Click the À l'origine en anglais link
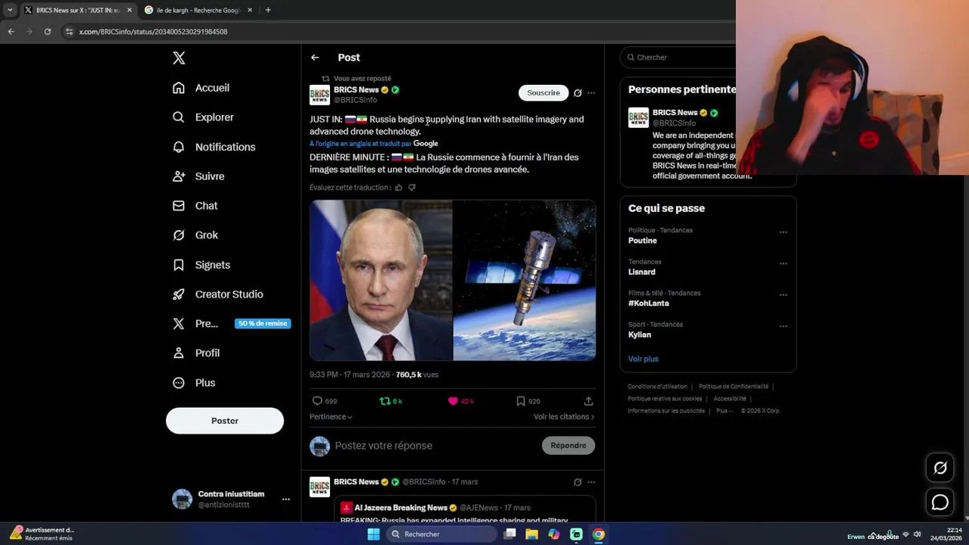The image size is (969, 545). point(360,144)
